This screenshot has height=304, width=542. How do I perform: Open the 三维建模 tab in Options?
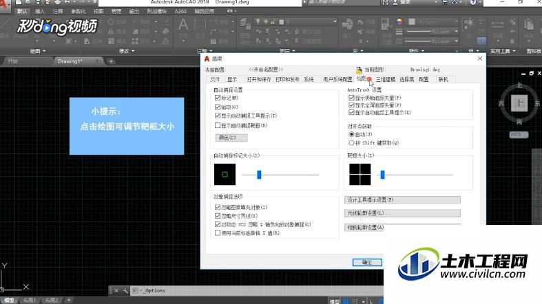(x=386, y=79)
